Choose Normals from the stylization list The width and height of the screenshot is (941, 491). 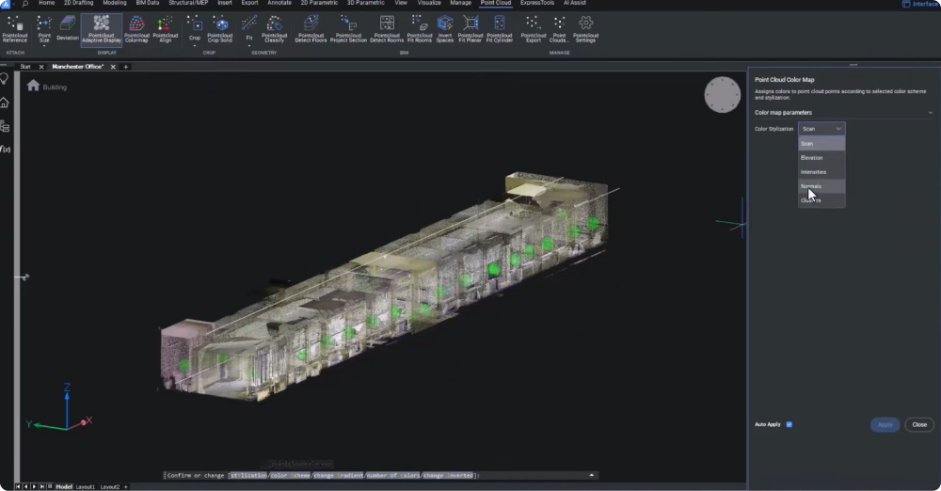811,186
